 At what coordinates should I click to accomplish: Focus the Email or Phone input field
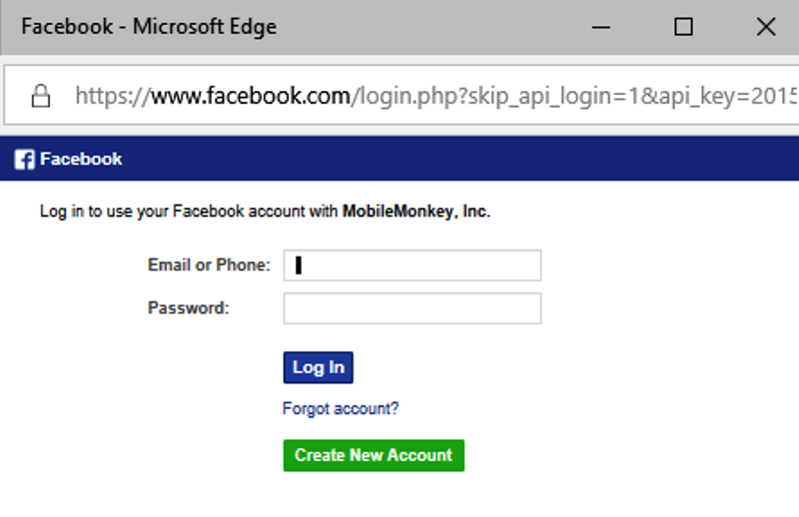pyautogui.click(x=412, y=264)
